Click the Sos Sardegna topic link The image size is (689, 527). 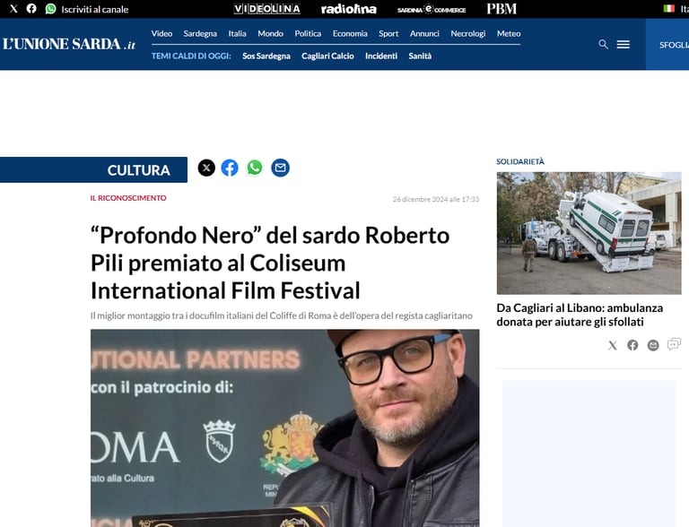coord(266,56)
